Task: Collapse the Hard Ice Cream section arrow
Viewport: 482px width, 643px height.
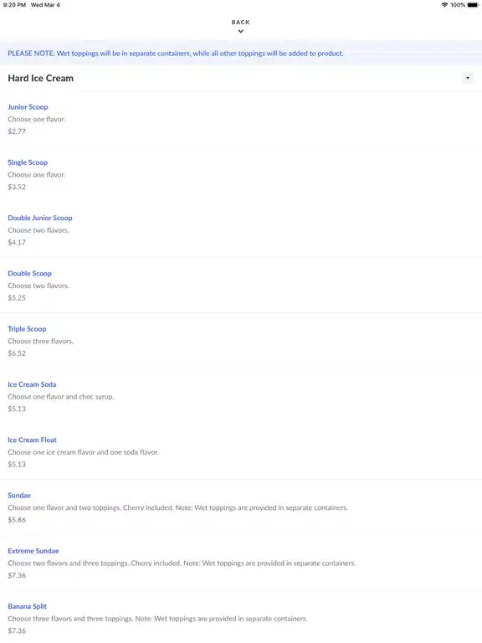Action: pyautogui.click(x=467, y=78)
